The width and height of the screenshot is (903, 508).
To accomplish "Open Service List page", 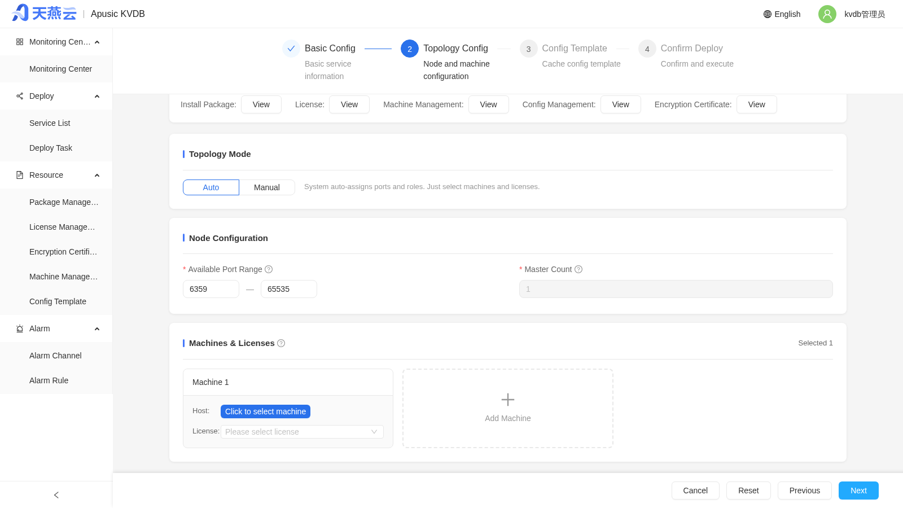I will (x=56, y=123).
